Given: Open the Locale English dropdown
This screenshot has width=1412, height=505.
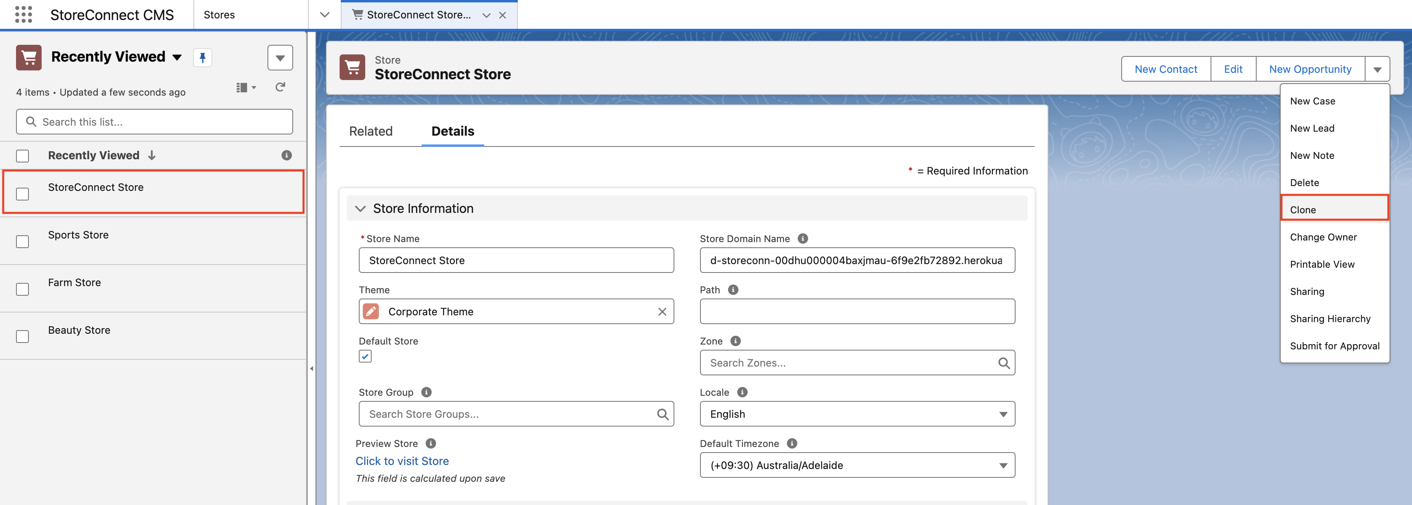Looking at the screenshot, I should coord(857,414).
